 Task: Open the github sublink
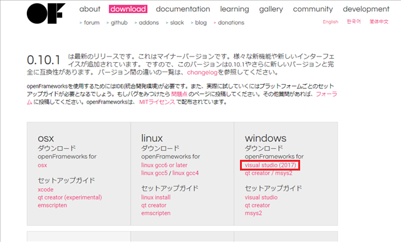pyautogui.click(x=119, y=23)
